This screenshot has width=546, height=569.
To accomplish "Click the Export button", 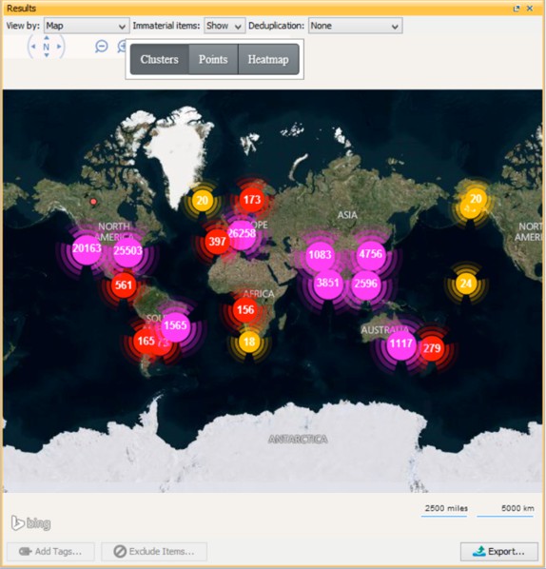I will 499,552.
